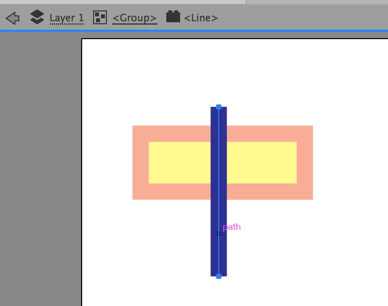Image resolution: width=388 pixels, height=306 pixels.
Task: Click the Line object icon in breadcrumb
Action: pos(173,16)
